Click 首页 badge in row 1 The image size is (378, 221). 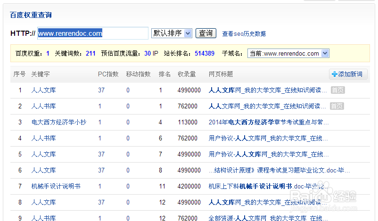[338, 90]
